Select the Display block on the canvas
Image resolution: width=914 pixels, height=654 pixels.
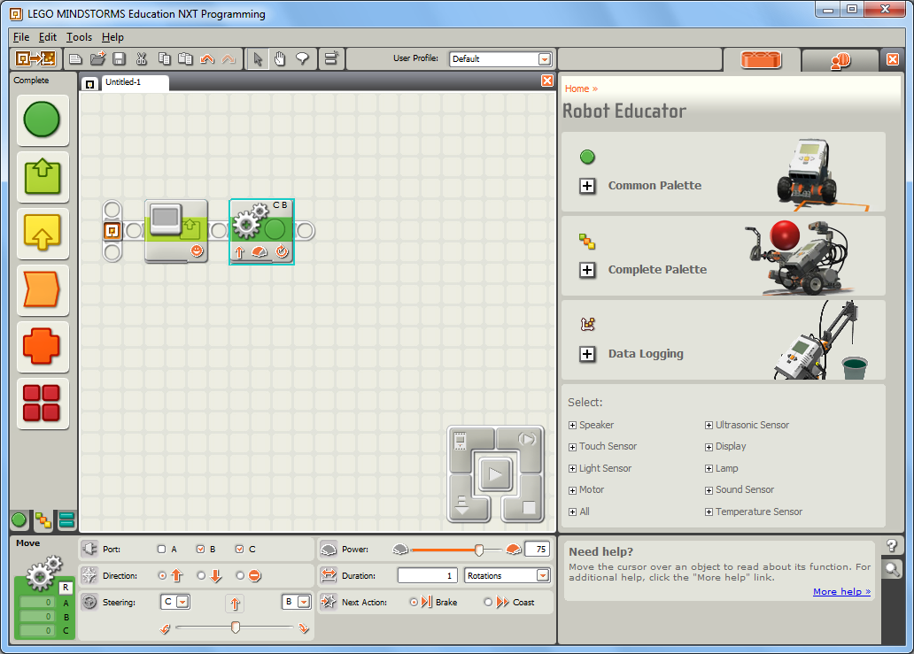176,231
